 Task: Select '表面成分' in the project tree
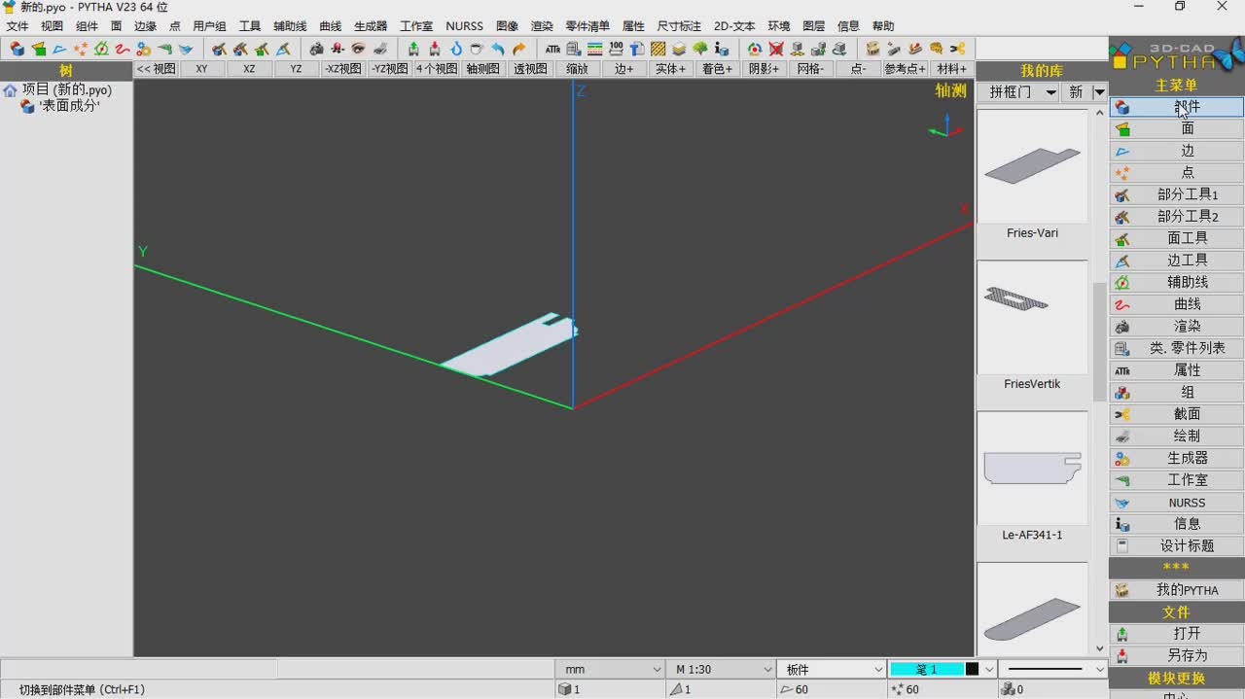(x=70, y=106)
